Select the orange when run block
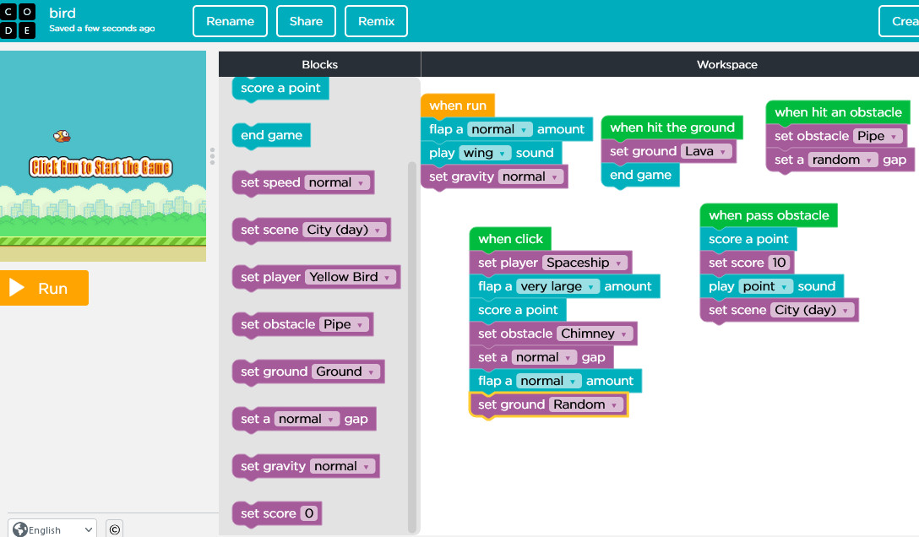 (x=458, y=106)
